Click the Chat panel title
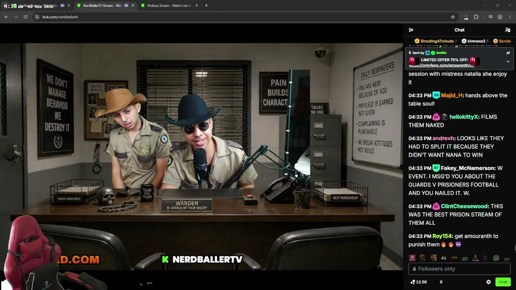 tap(460, 30)
